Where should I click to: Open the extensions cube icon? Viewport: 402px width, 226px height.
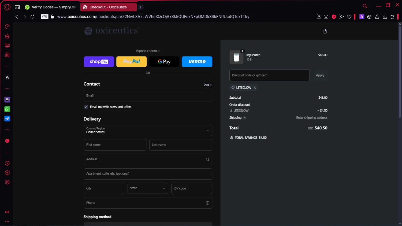click(369, 17)
